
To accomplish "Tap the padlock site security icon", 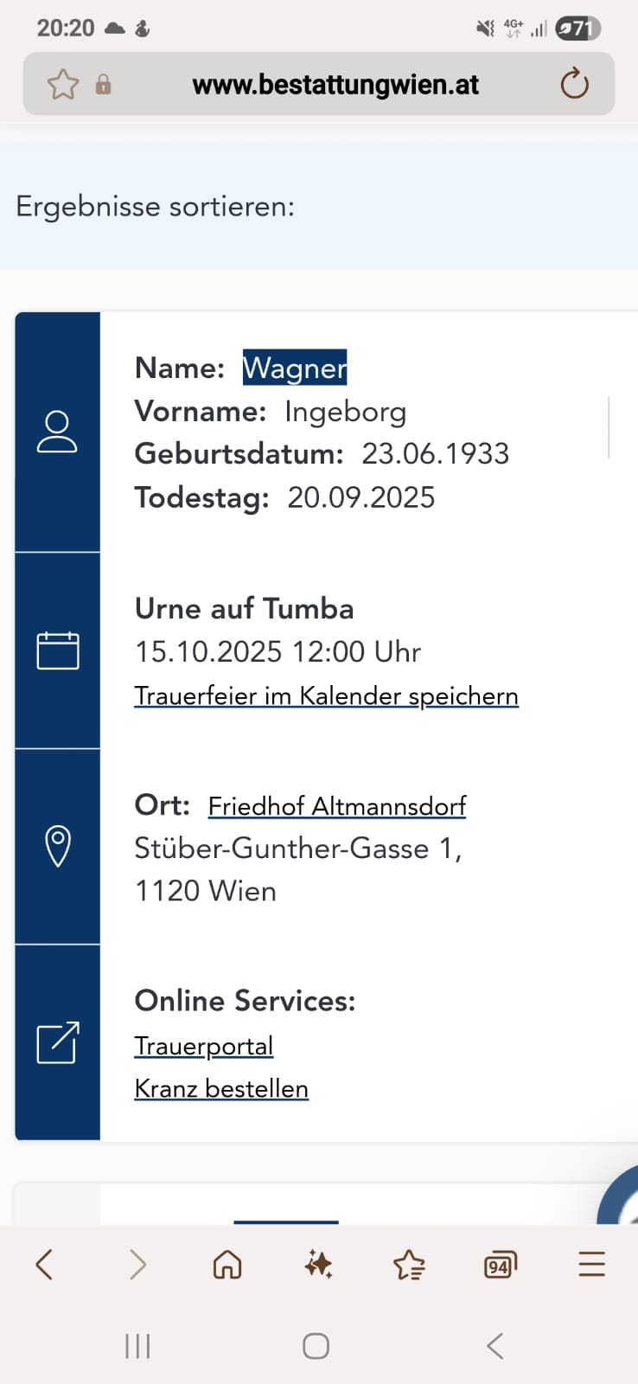I will click(103, 85).
